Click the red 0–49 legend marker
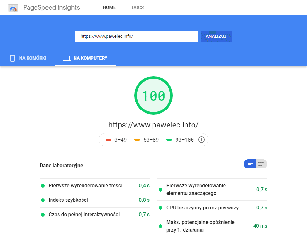The image size is (307, 237). tap(108, 140)
